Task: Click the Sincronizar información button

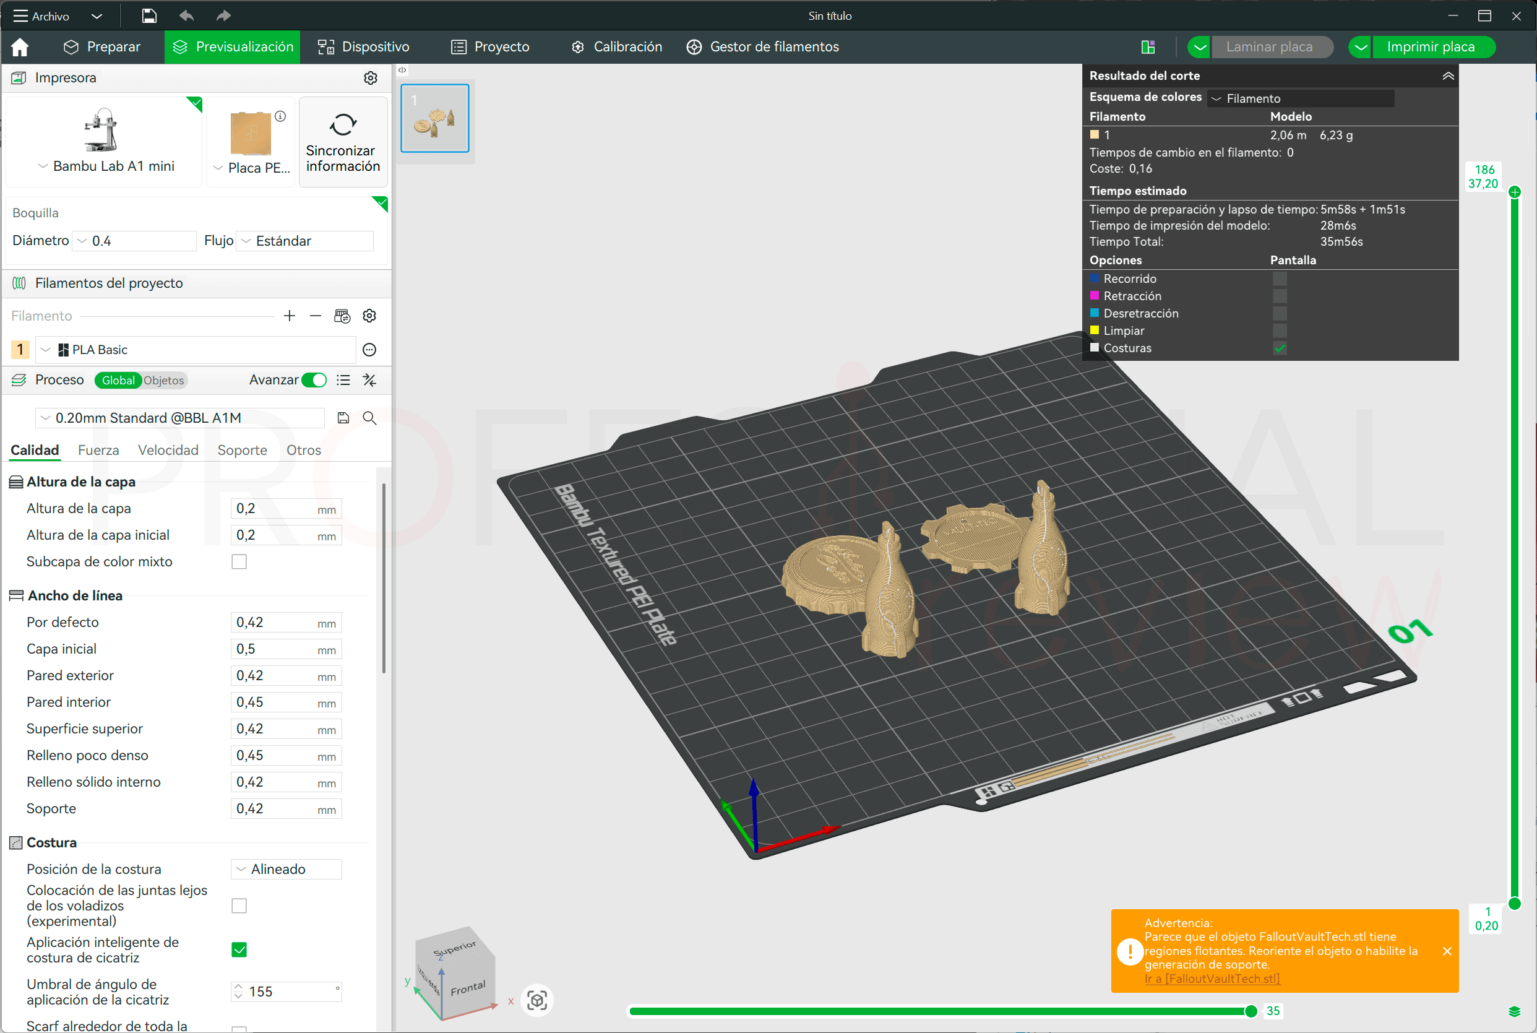Action: pos(343,142)
